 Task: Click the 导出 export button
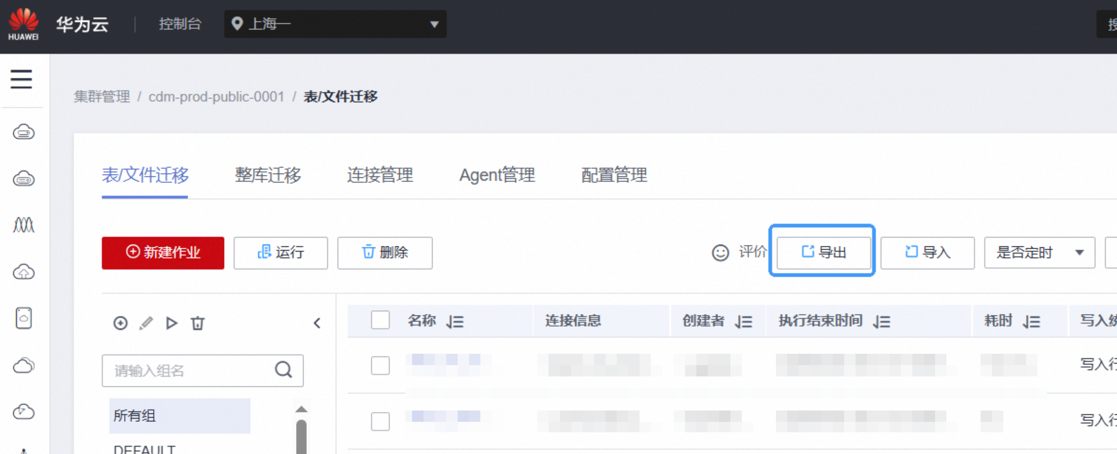click(823, 252)
